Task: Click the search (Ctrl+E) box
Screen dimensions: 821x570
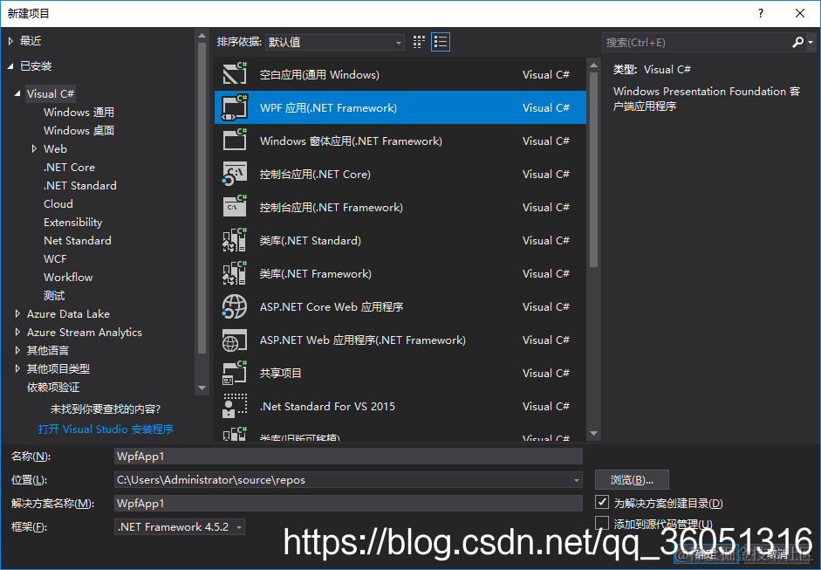Action: click(x=696, y=42)
